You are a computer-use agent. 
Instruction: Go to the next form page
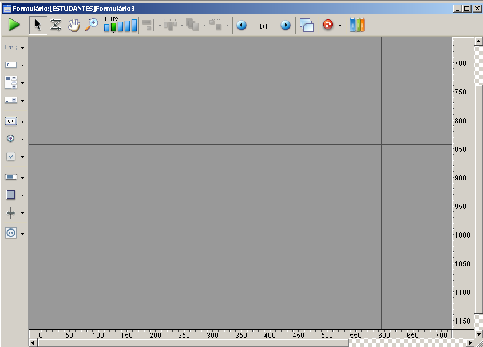pyautogui.click(x=285, y=26)
